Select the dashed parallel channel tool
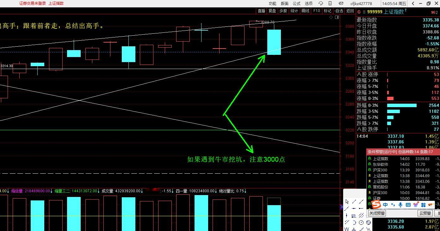The image size is (440, 231). click(x=347, y=222)
